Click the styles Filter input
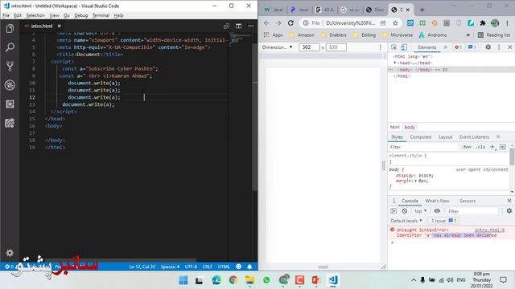The image size is (515, 289). (x=423, y=147)
